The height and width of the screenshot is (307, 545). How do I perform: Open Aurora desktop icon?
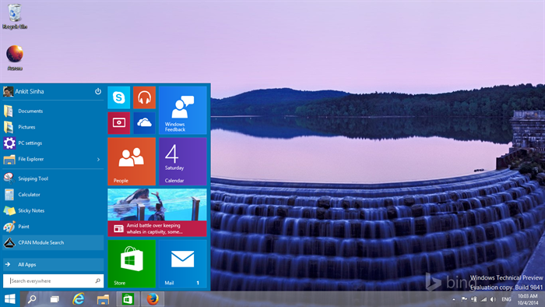pyautogui.click(x=15, y=58)
